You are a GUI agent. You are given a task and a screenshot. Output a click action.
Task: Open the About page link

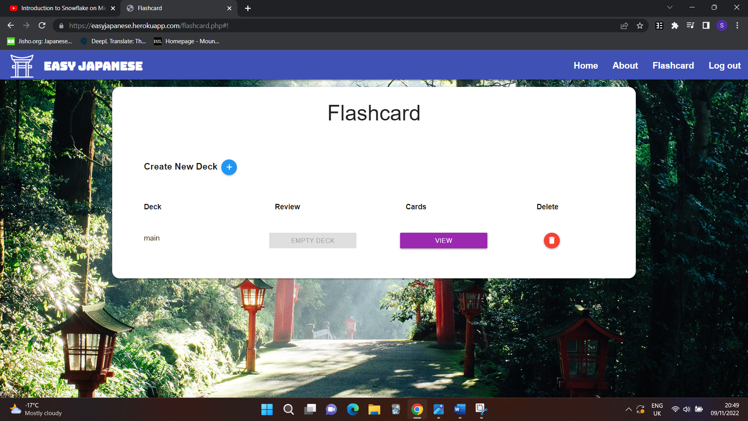(625, 65)
